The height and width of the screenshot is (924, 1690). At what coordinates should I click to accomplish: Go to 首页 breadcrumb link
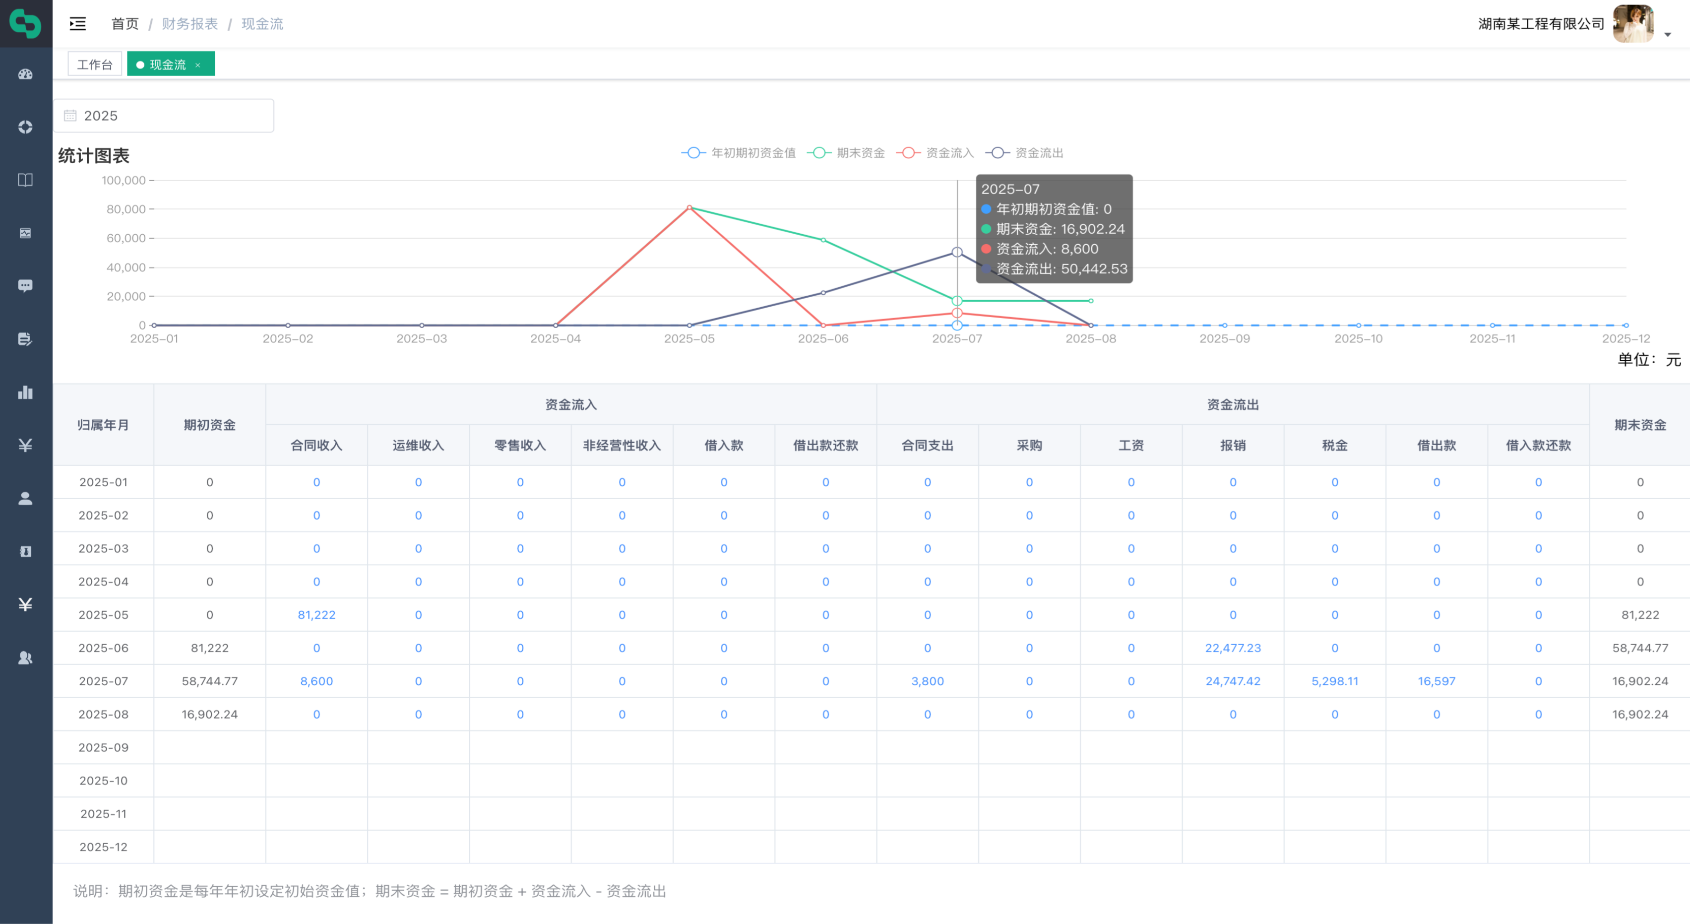coord(125,24)
